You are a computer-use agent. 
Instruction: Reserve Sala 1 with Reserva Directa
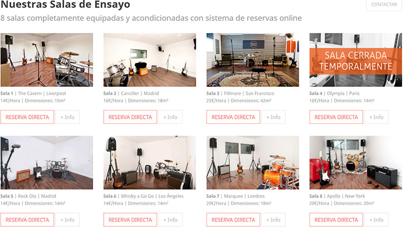click(27, 117)
